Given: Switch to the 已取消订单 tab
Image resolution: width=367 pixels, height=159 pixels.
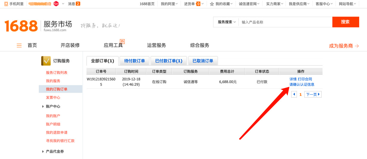Looking at the screenshot, I should pos(203,61).
